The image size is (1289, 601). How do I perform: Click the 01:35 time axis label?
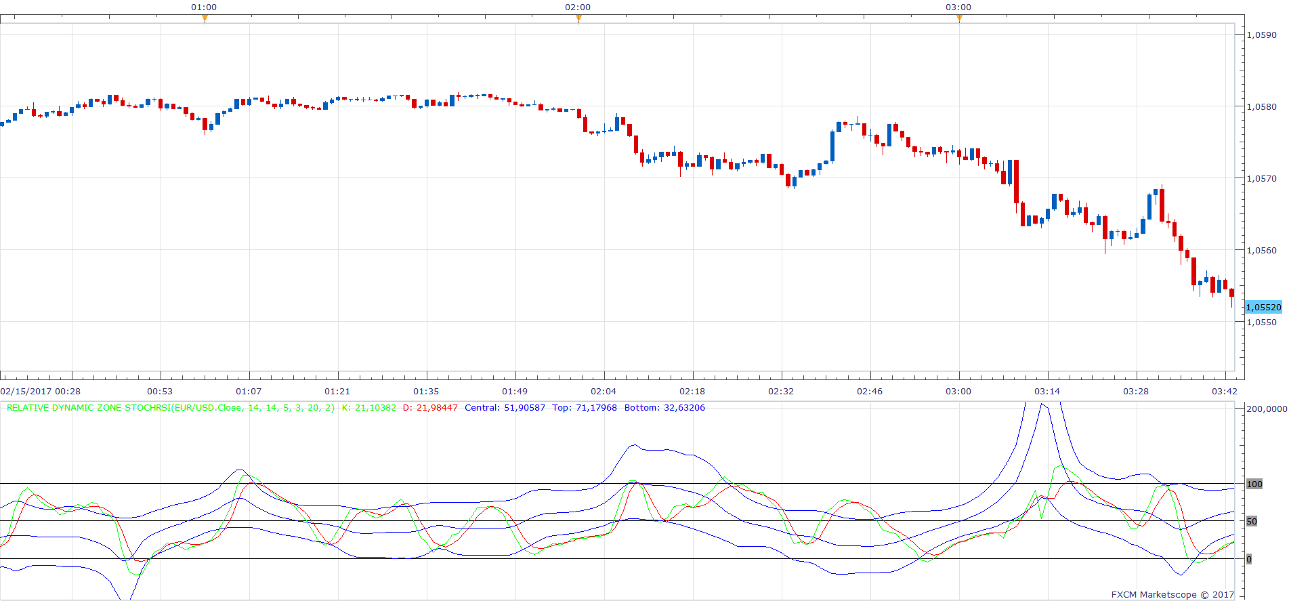[x=426, y=391]
